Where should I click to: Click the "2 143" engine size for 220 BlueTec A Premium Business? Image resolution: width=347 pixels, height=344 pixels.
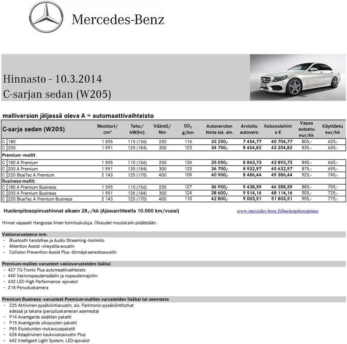tap(107, 199)
